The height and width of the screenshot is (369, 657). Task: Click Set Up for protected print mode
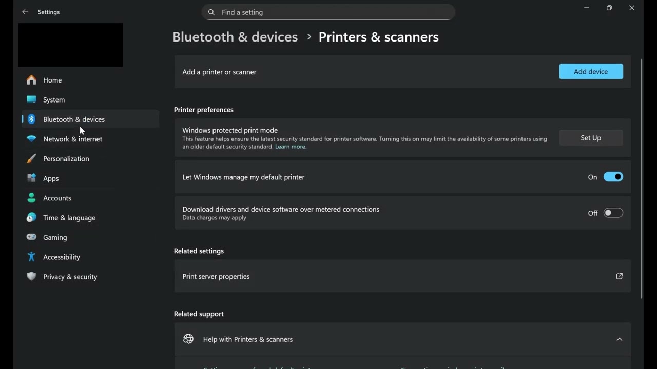tap(591, 138)
